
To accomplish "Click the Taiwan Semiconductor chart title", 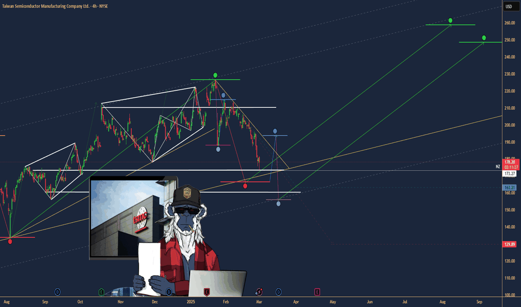I will [55, 6].
